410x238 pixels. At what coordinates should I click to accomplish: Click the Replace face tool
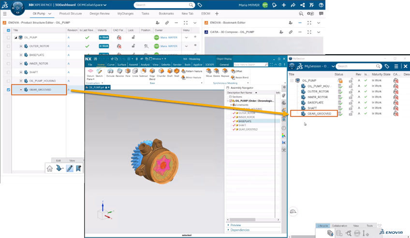(x=225, y=73)
